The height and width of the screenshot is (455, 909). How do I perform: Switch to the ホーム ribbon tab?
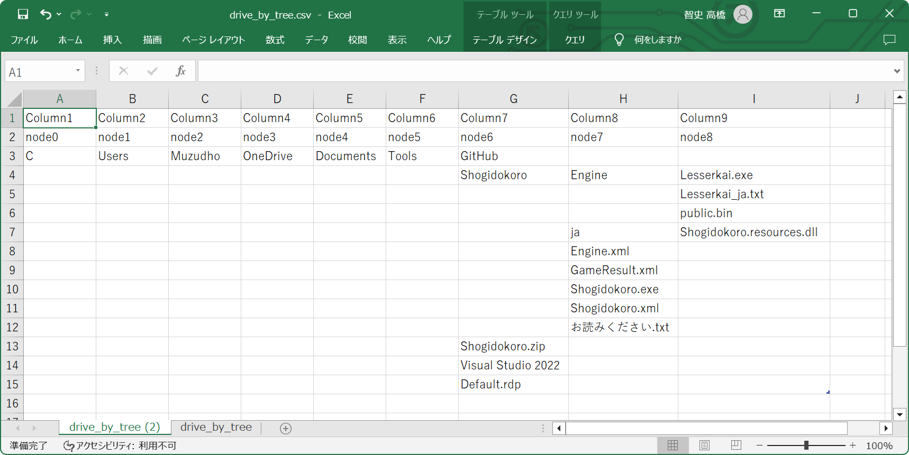[x=70, y=40]
